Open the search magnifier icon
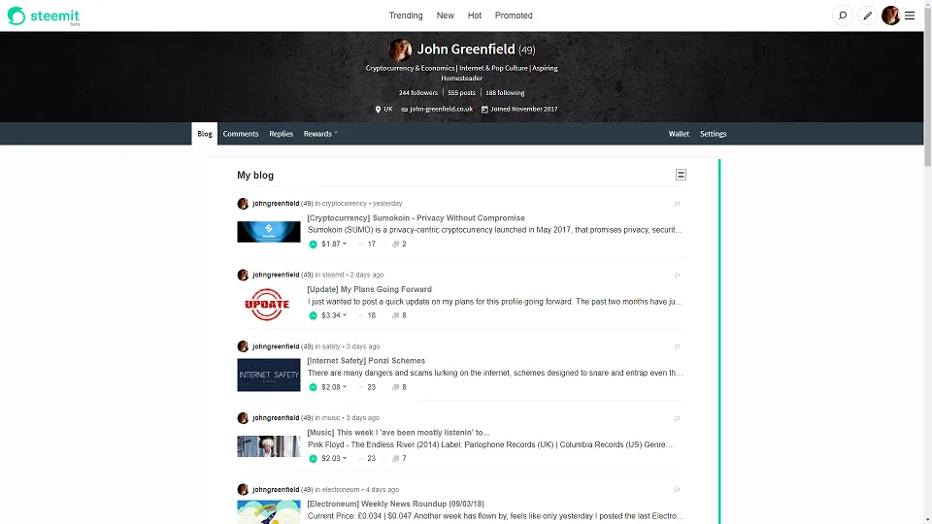Viewport: 932px width, 524px height. point(843,16)
